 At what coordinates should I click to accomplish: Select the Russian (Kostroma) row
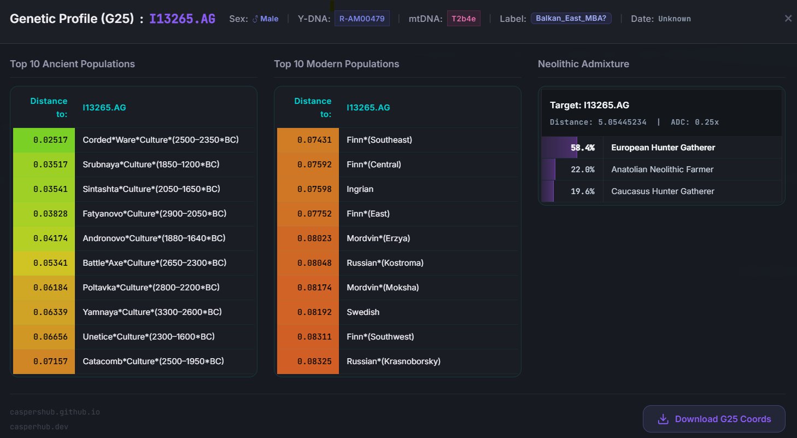coord(397,263)
